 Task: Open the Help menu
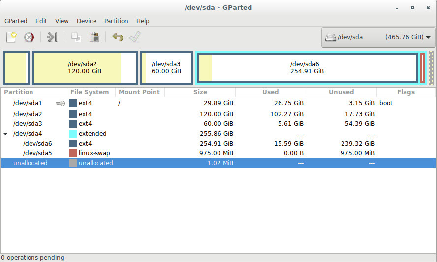tap(143, 21)
